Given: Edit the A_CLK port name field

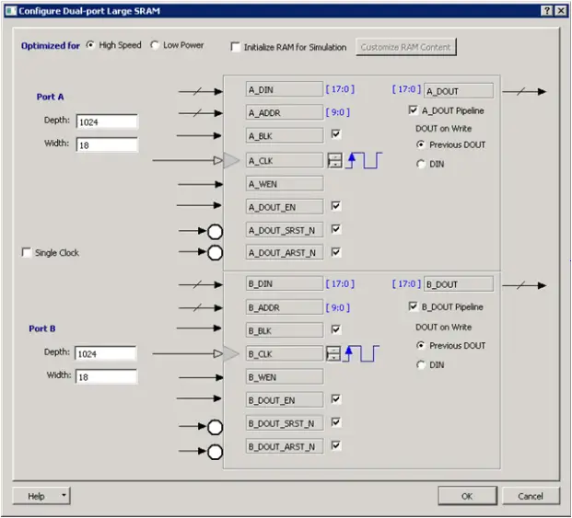Looking at the screenshot, I should (x=285, y=160).
